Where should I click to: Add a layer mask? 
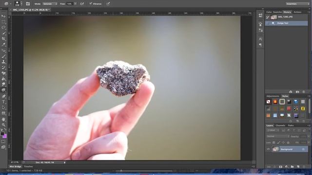pyautogui.click(x=281, y=167)
